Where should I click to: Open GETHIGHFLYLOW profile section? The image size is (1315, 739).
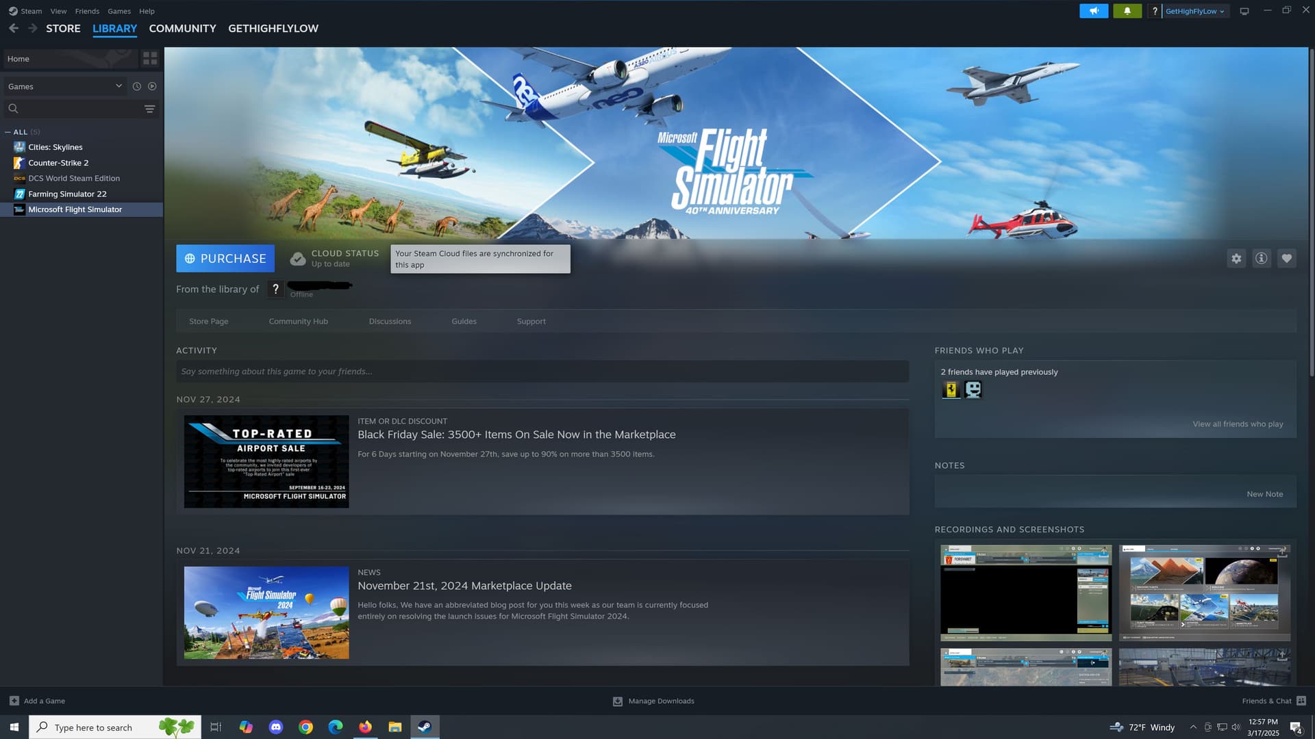point(273,28)
